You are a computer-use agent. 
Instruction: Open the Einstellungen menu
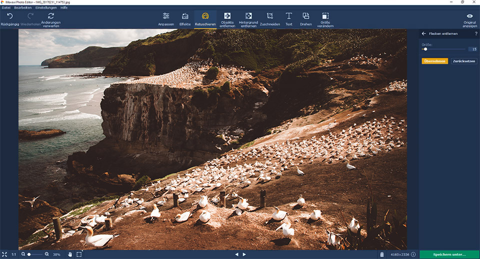pyautogui.click(x=46, y=7)
